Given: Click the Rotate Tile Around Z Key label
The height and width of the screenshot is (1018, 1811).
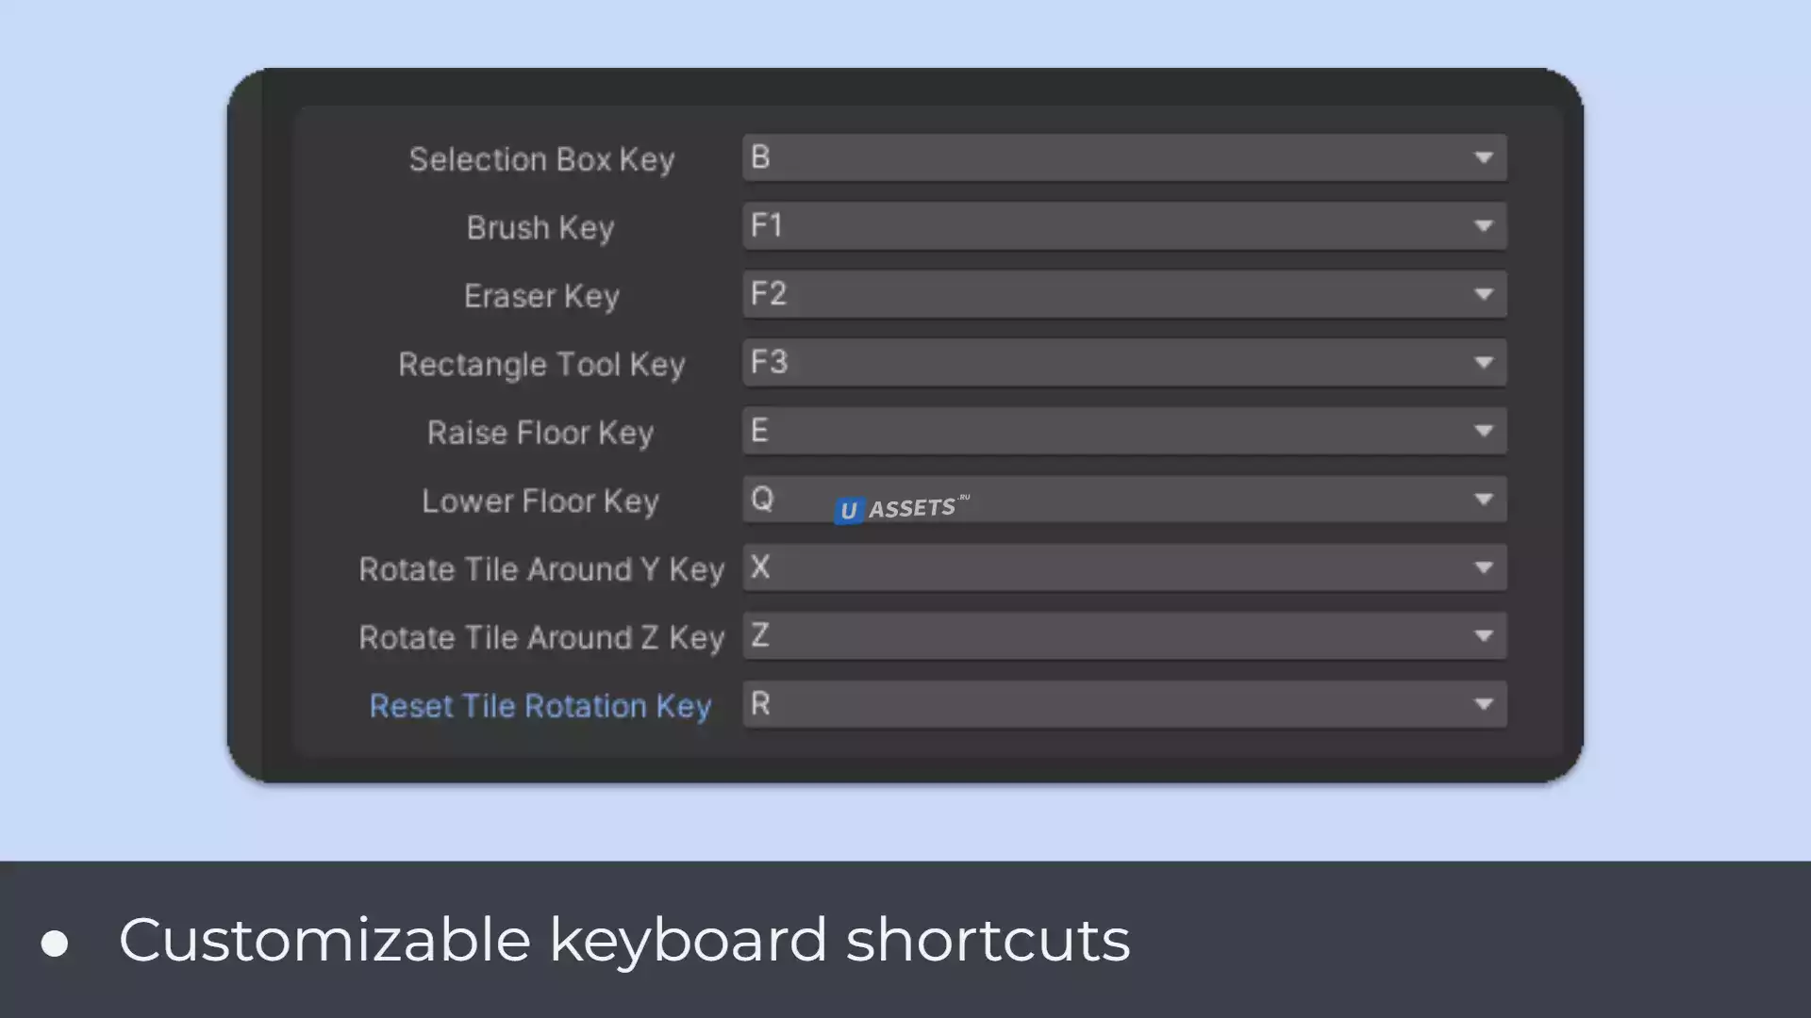Looking at the screenshot, I should point(541,638).
